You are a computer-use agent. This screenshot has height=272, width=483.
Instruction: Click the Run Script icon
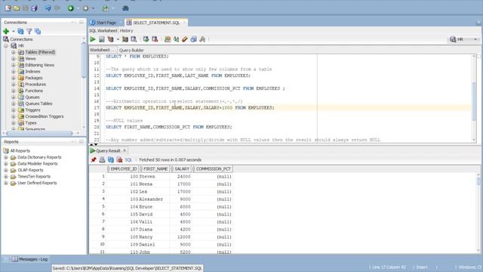click(102, 39)
